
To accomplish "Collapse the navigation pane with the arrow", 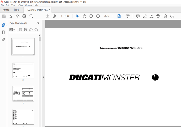I will [43, 77].
